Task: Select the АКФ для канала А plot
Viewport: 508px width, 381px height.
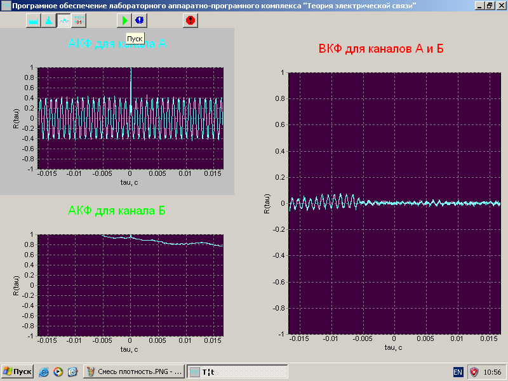Action: pyautogui.click(x=131, y=118)
